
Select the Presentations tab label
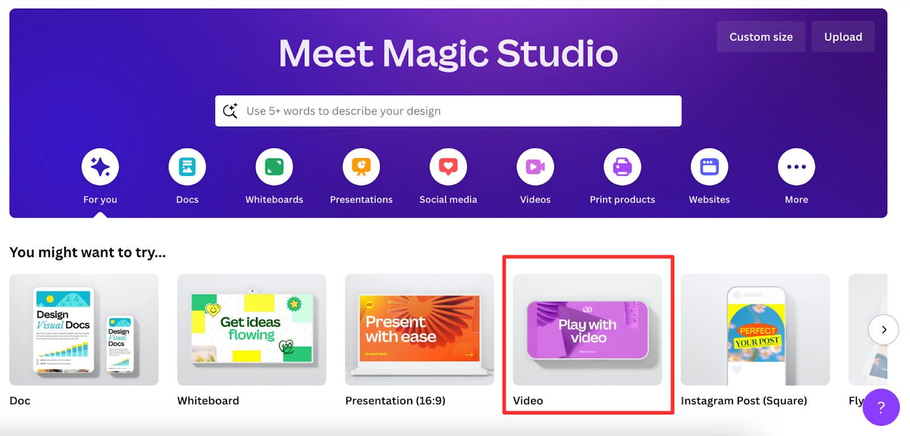(x=361, y=200)
